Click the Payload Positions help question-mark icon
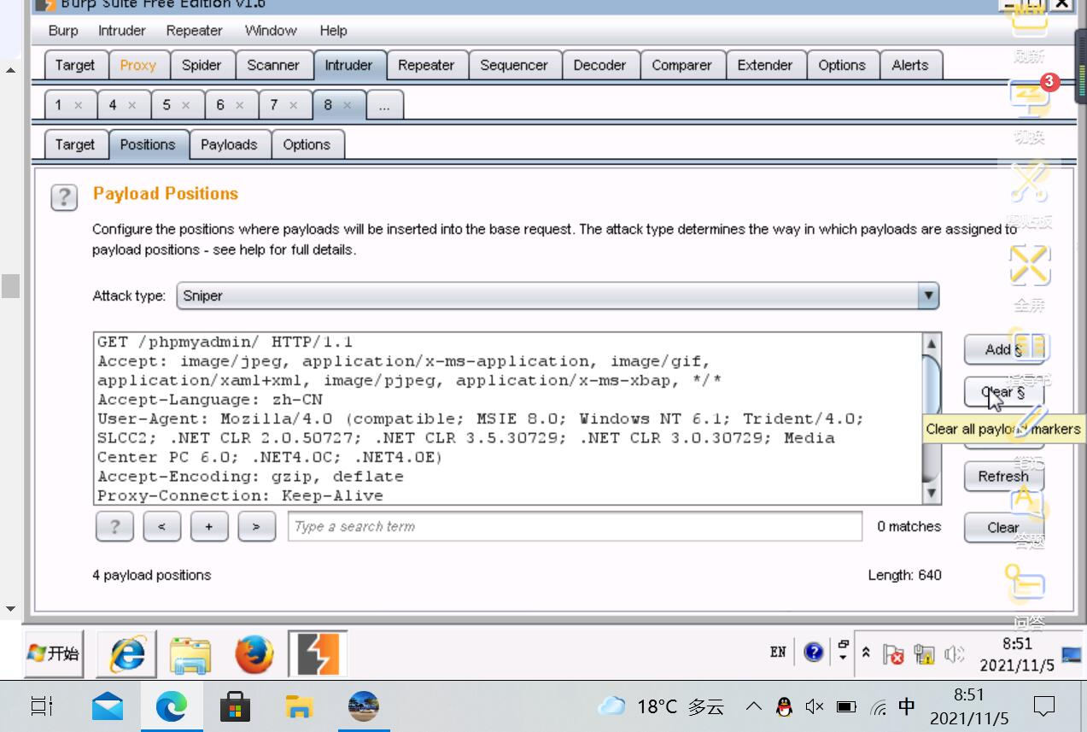Screen dimensions: 1087x732 tap(64, 197)
